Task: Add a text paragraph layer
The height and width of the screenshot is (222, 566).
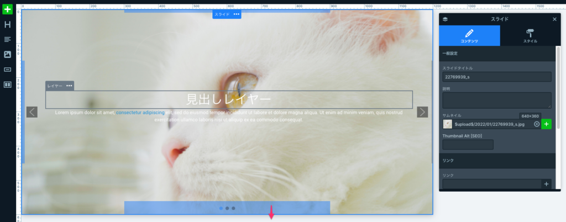Action: [7, 39]
